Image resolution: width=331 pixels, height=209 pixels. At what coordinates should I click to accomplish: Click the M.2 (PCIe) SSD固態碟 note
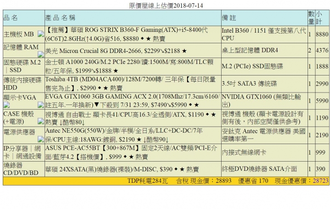(252, 66)
